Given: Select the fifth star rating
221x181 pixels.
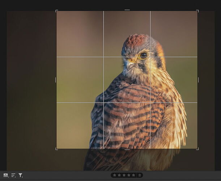Looking at the screenshot, I should point(133,175).
